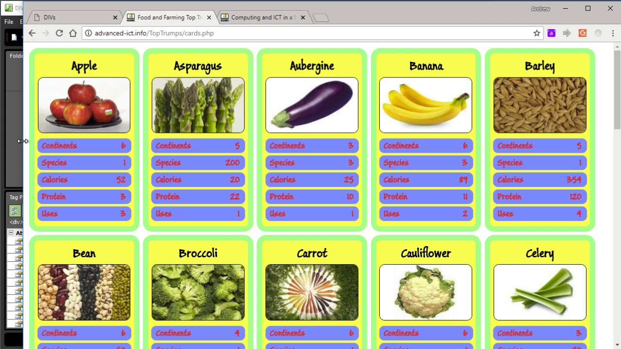Select Asparagus Species 200 row

pos(198,163)
